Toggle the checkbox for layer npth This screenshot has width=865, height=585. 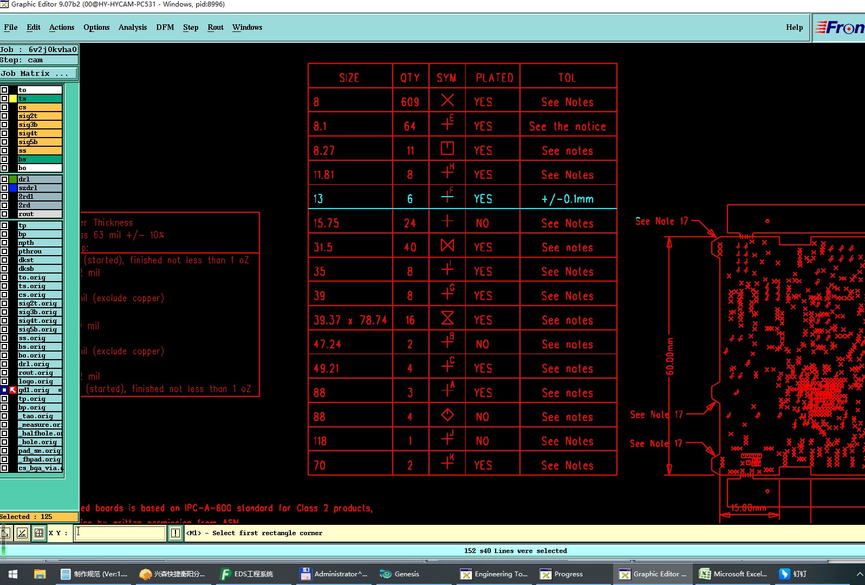(x=4, y=243)
